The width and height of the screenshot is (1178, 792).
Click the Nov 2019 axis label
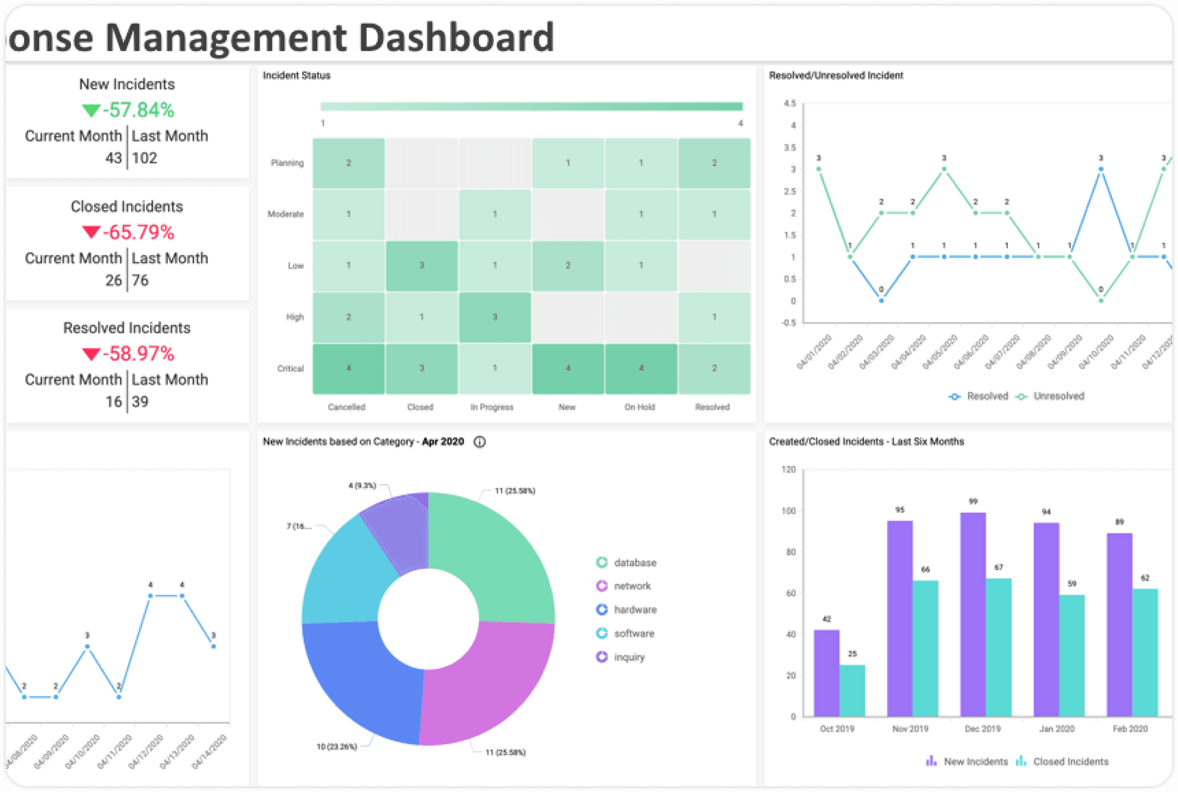click(910, 729)
